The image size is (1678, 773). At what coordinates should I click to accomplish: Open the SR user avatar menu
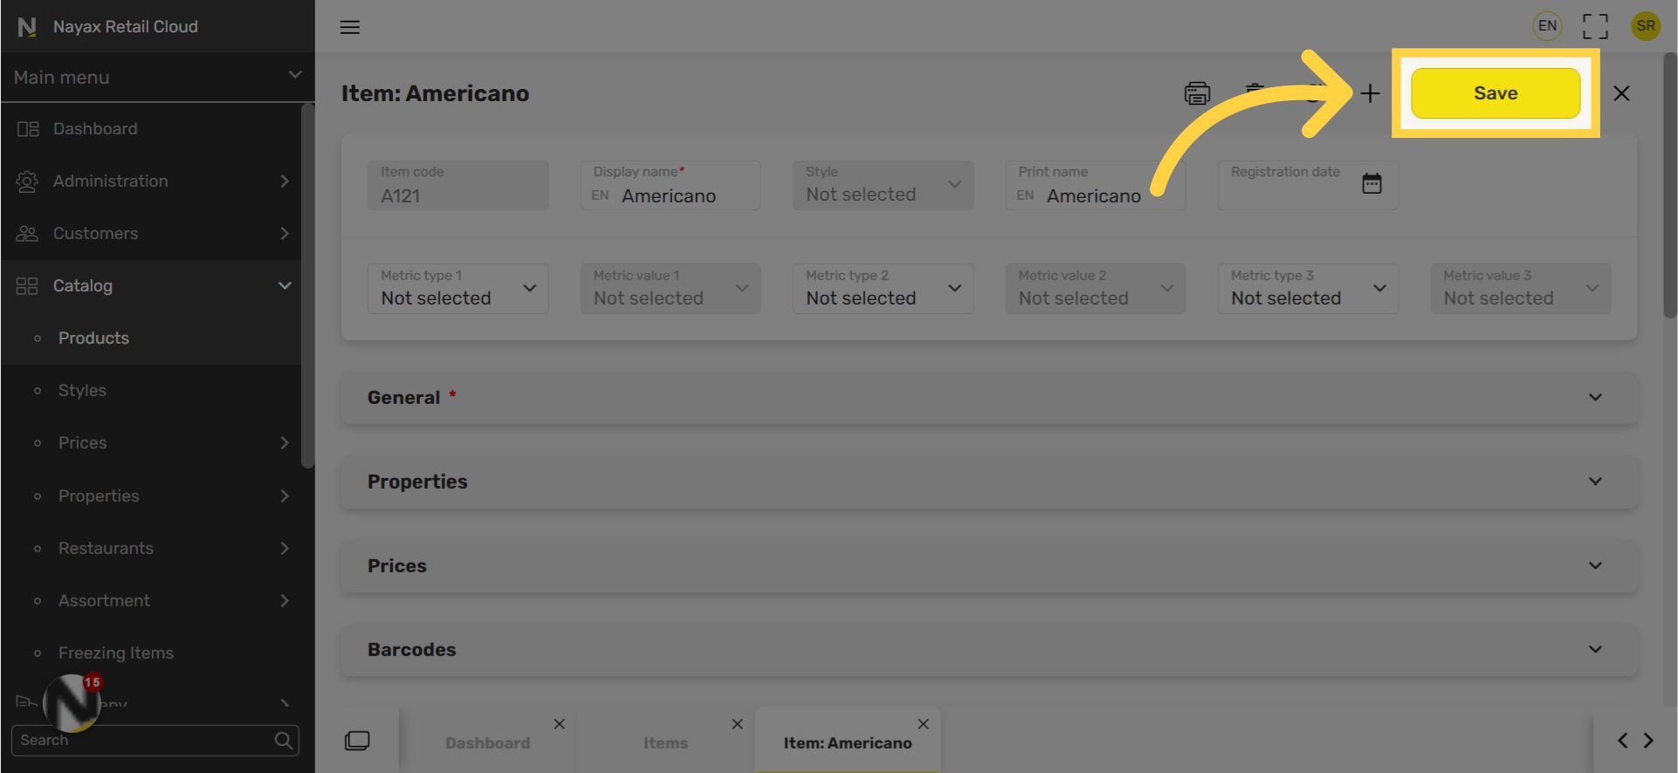pyautogui.click(x=1646, y=26)
